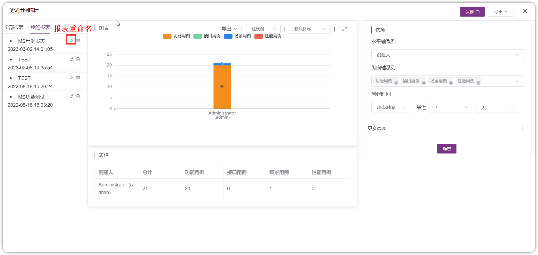The height and width of the screenshot is (255, 538).
Task: Remove the 场景用例 tag from vertical axis series
Action: 451,83
